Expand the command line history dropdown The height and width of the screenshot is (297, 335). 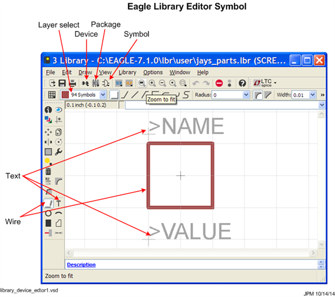coord(321,105)
